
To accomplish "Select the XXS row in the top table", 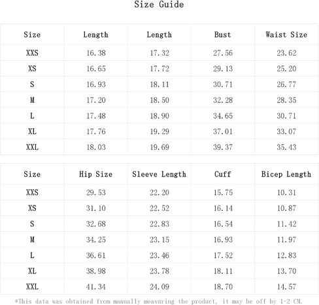I will [x=159, y=53].
